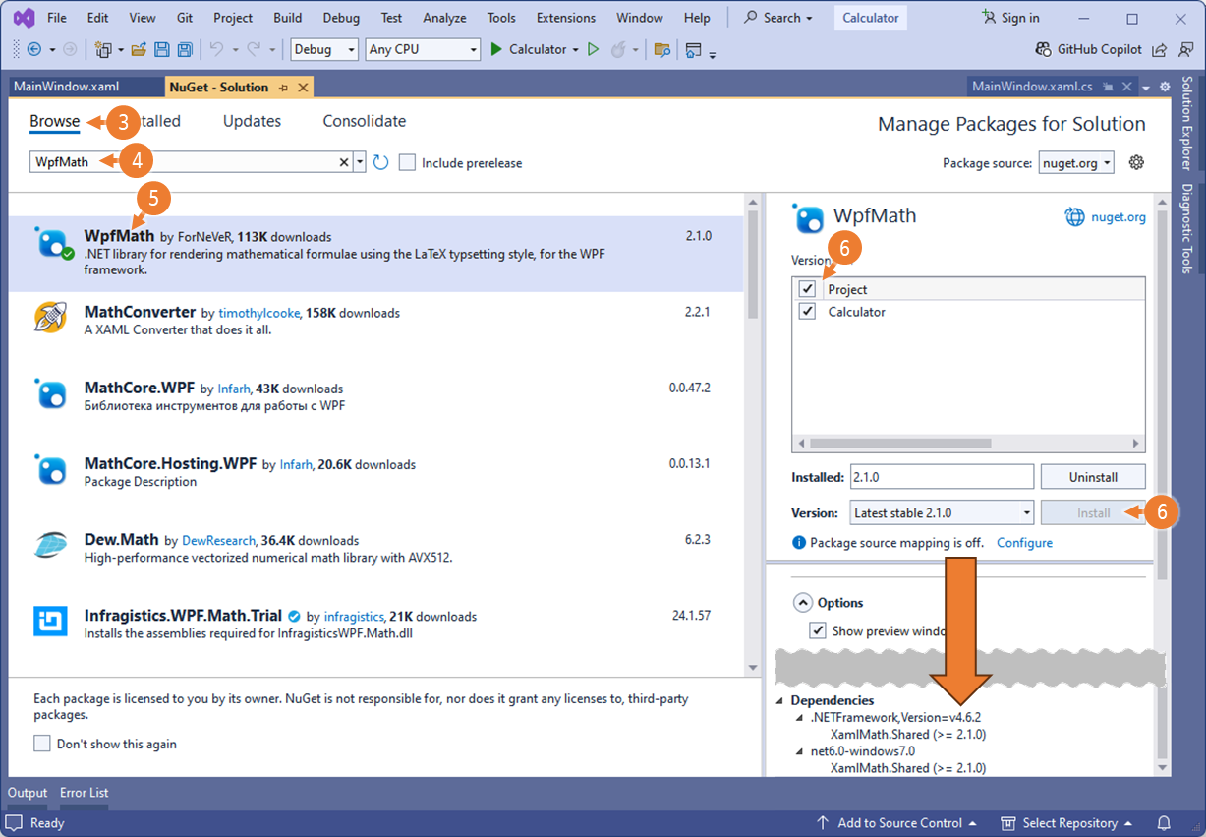Open the Calculator startup project dropdown arrow
This screenshot has height=837, width=1206.
coord(575,49)
